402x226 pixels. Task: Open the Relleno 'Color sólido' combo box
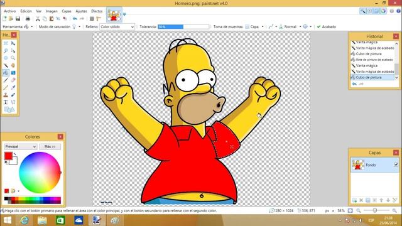[117, 26]
